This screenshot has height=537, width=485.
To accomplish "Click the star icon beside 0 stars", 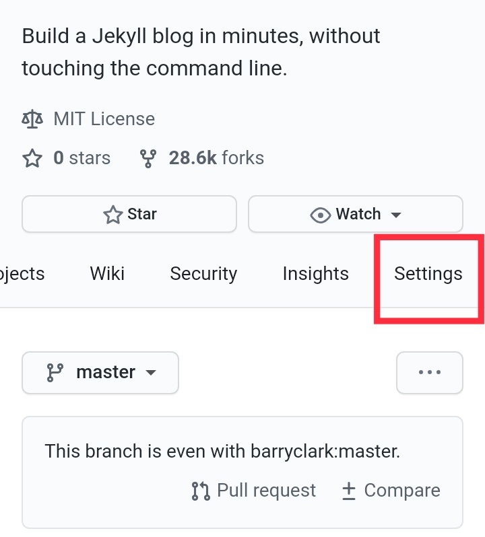I will [32, 159].
